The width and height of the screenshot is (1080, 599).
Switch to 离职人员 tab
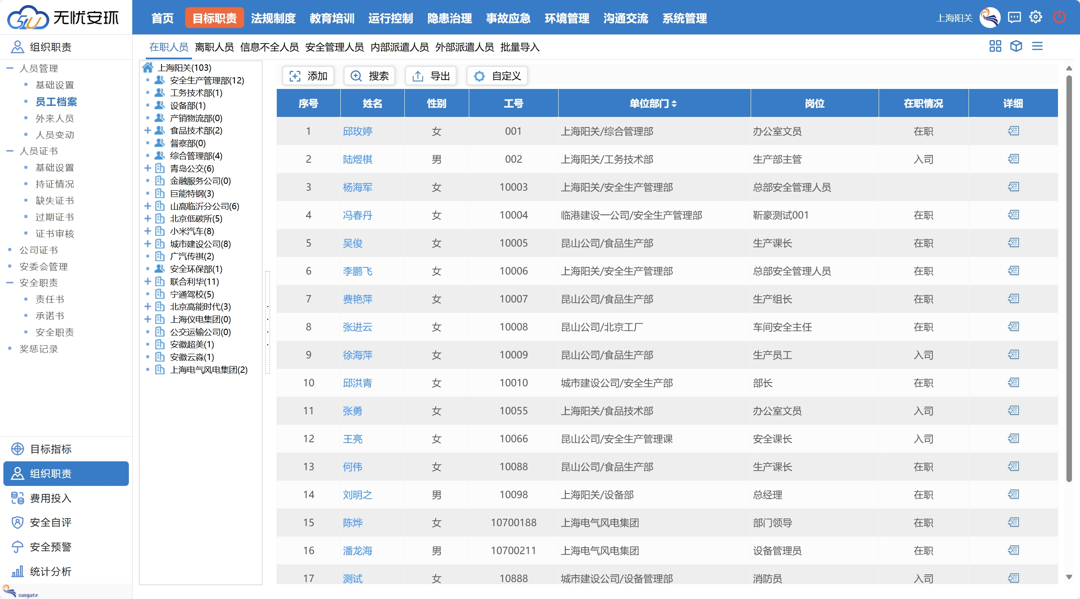(x=214, y=47)
